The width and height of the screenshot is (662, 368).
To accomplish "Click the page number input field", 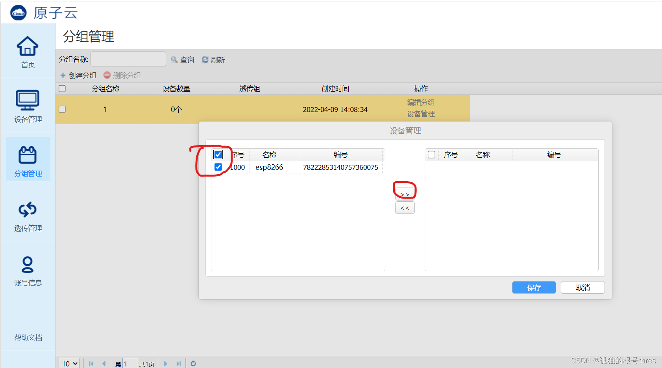I will [x=130, y=364].
